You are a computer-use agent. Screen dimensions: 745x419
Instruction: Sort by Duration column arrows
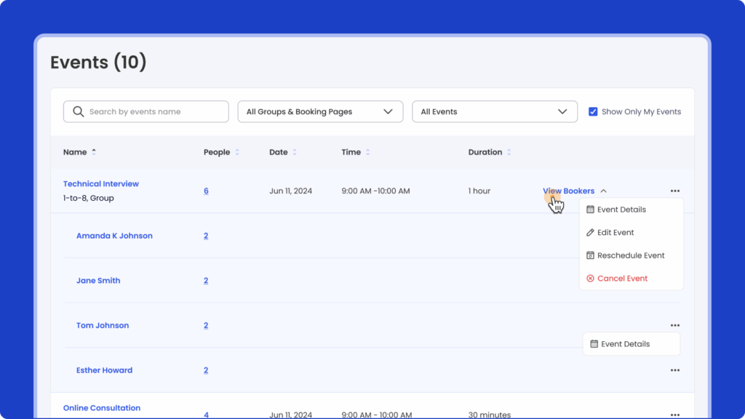[x=509, y=152]
